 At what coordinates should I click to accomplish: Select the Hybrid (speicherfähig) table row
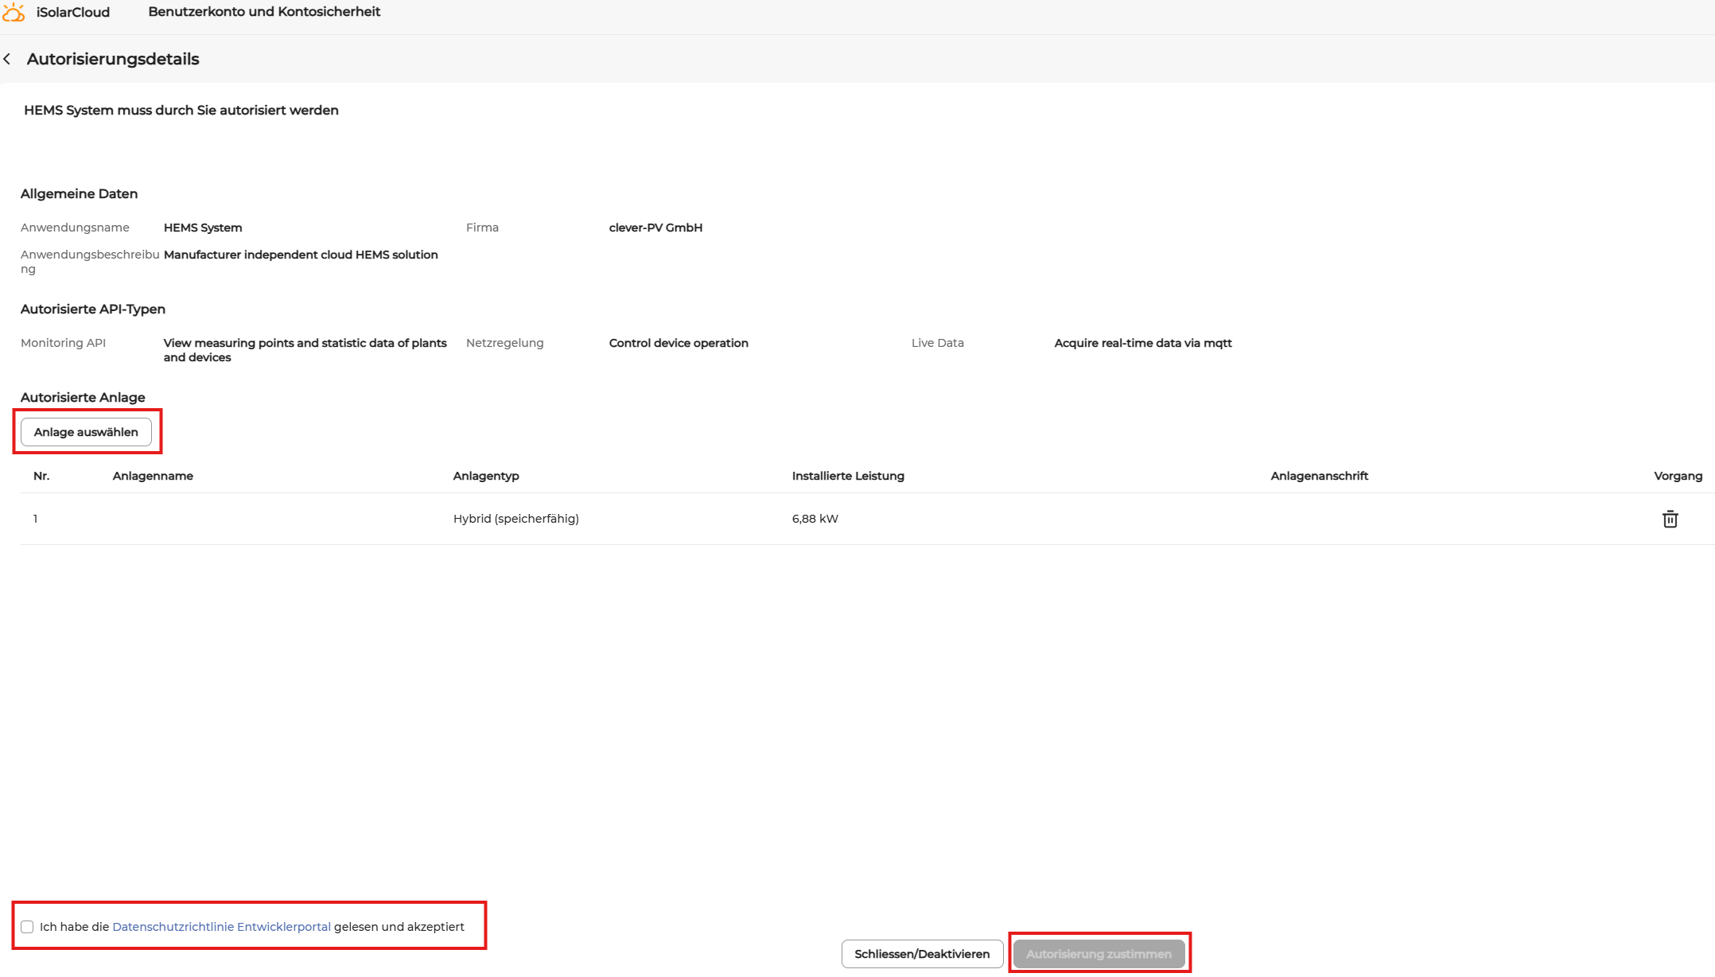[x=515, y=518]
